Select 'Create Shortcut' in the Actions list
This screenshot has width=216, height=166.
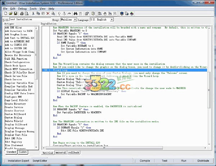[15, 111]
